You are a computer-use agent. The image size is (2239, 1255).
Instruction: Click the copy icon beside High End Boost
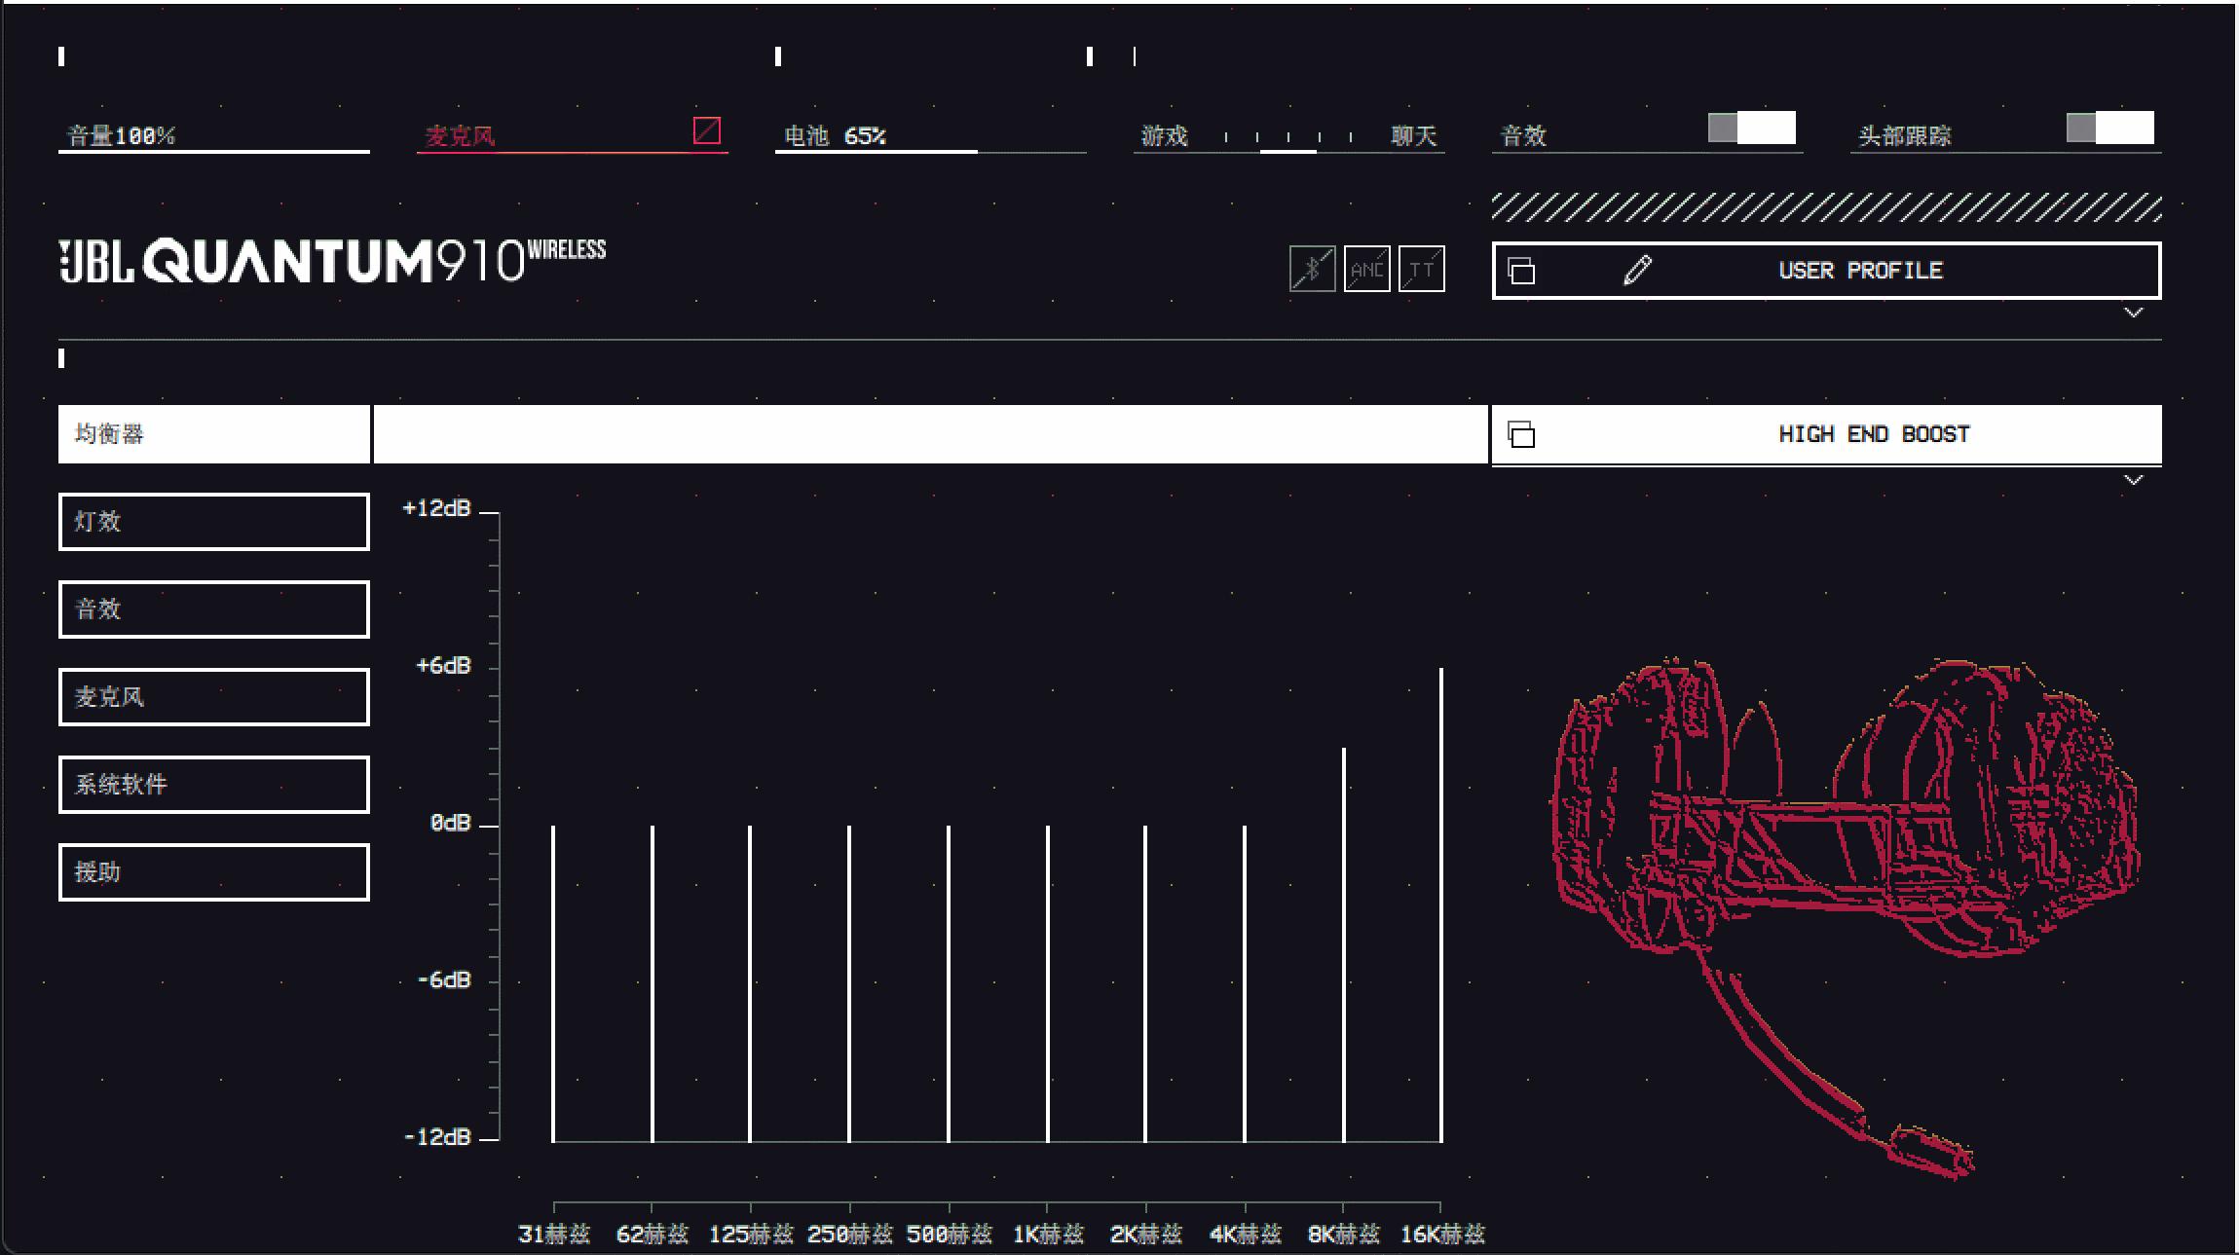pyautogui.click(x=1521, y=434)
